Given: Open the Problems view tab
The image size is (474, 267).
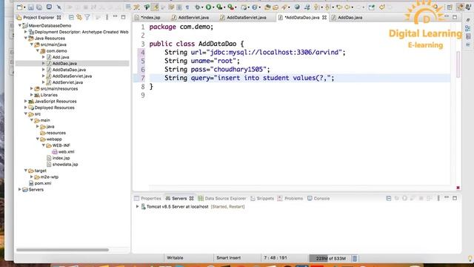Looking at the screenshot, I should tap(290, 199).
